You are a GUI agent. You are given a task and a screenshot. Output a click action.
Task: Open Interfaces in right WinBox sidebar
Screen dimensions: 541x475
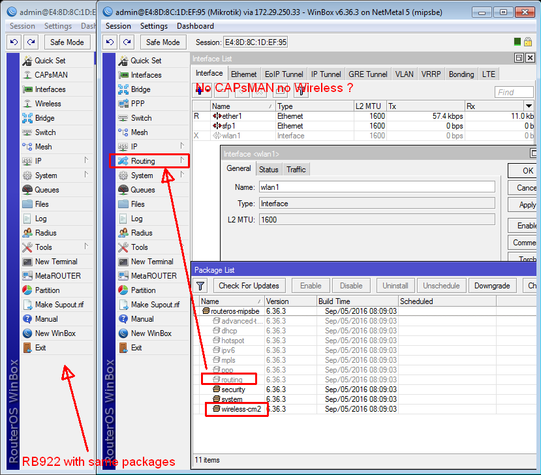(x=146, y=75)
